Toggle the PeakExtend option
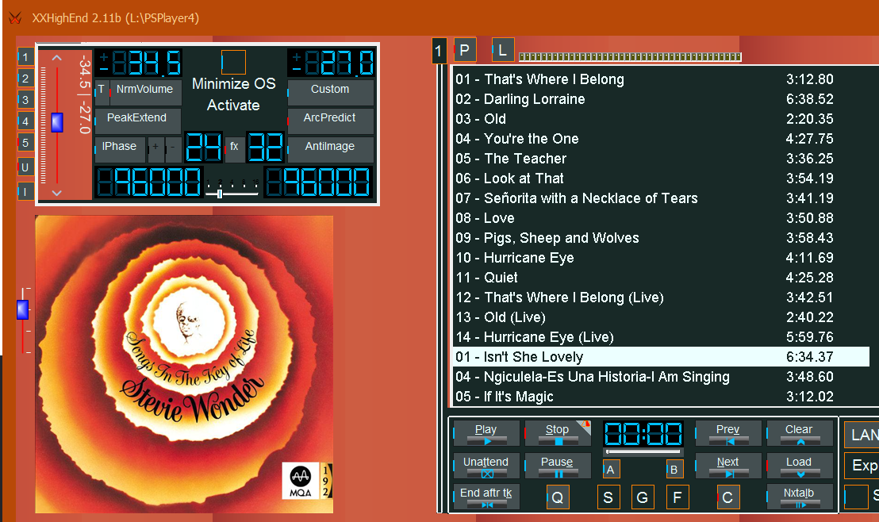 point(137,120)
